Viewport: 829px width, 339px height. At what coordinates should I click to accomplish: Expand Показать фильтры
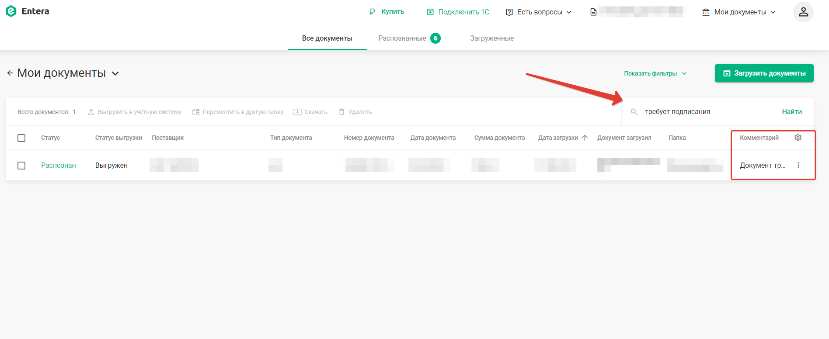pyautogui.click(x=655, y=73)
